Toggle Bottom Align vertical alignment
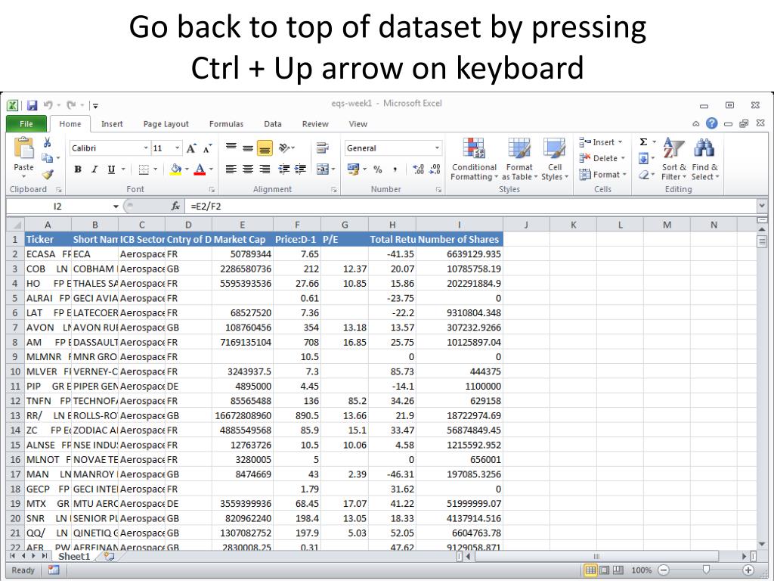This screenshot has width=774, height=581. coord(265,148)
